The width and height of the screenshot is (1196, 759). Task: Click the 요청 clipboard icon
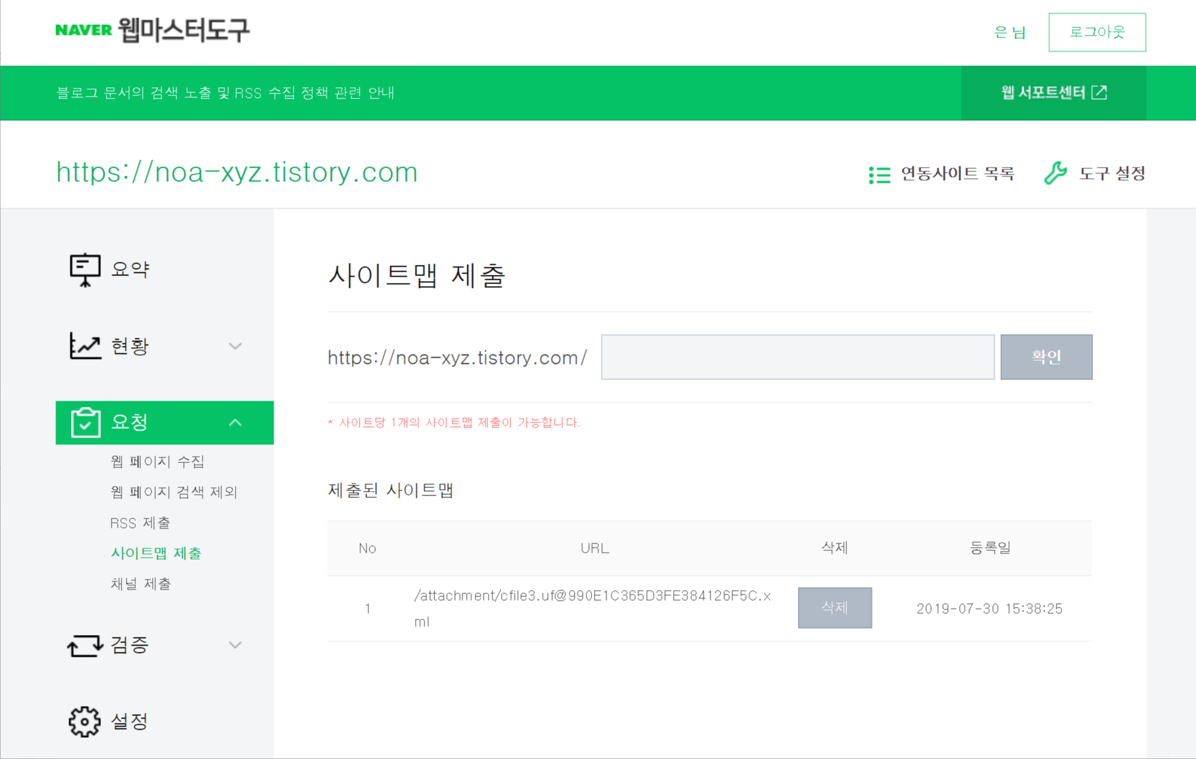(x=85, y=422)
